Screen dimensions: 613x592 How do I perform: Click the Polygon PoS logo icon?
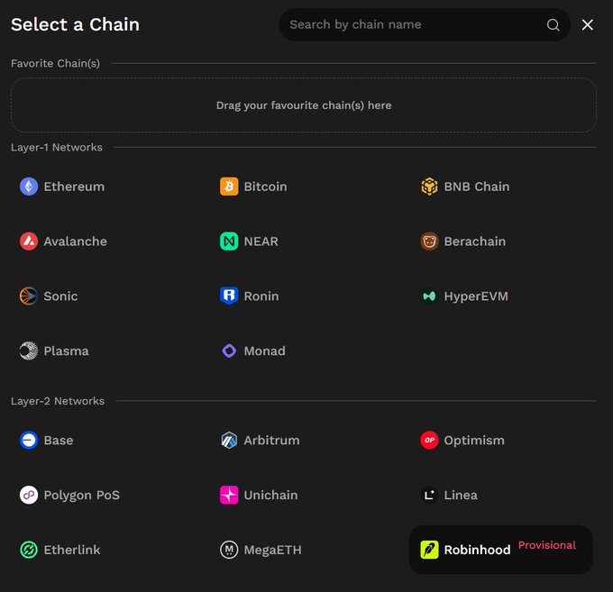[x=29, y=495]
